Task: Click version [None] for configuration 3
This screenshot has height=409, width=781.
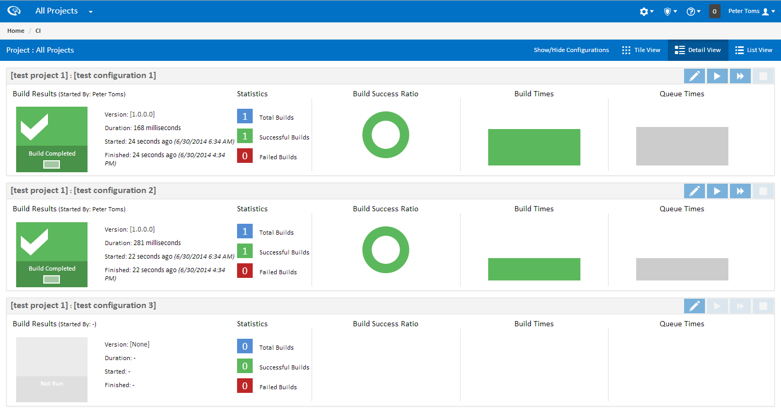Action: pos(140,344)
